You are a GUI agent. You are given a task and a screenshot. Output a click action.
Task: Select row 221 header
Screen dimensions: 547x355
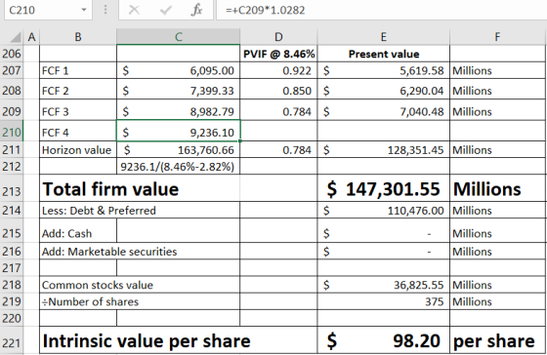(x=12, y=342)
